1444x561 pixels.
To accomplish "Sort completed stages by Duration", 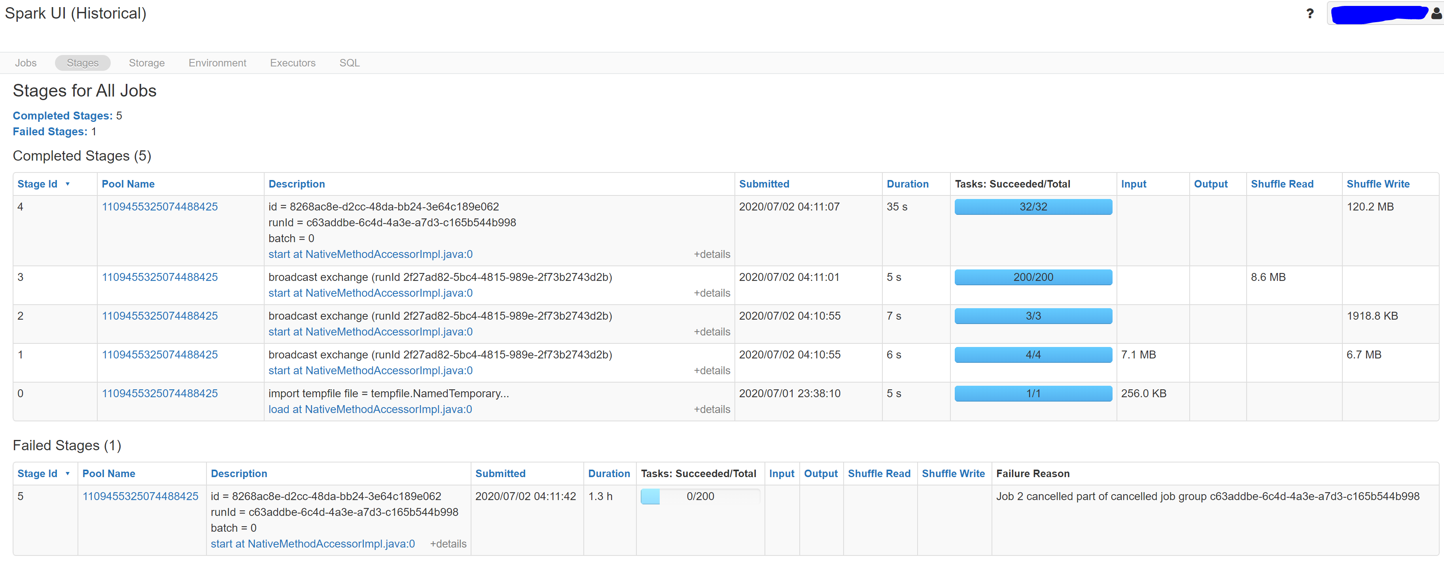I will pos(907,184).
